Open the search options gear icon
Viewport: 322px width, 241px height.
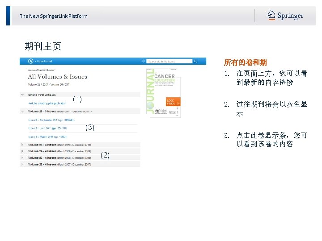(x=143, y=61)
